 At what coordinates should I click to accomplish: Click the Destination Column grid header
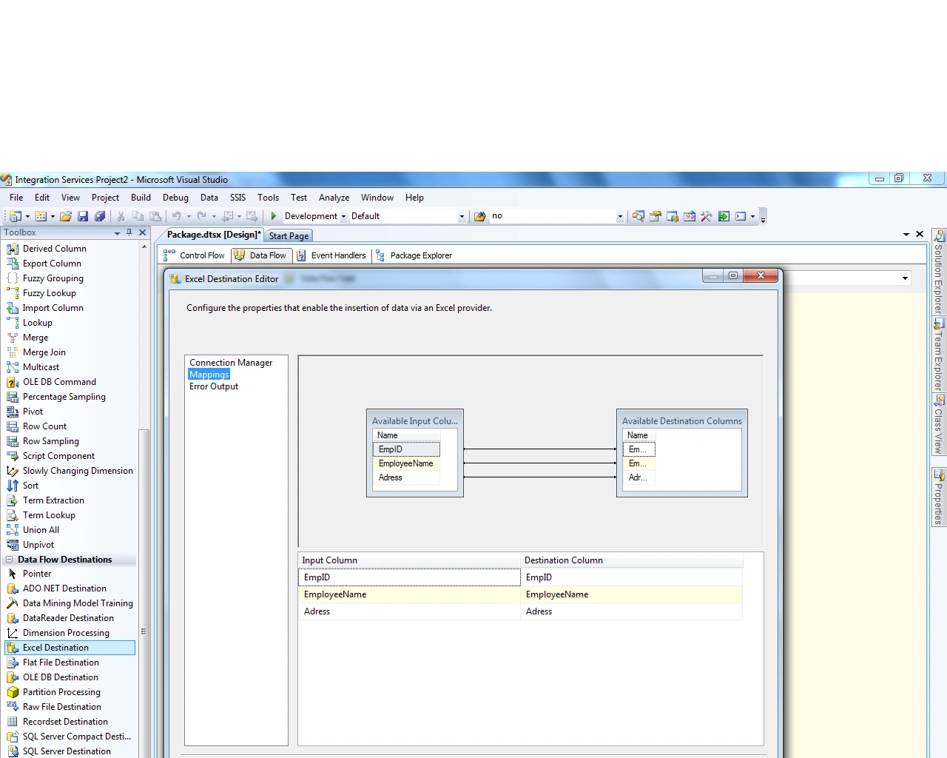tap(631, 560)
